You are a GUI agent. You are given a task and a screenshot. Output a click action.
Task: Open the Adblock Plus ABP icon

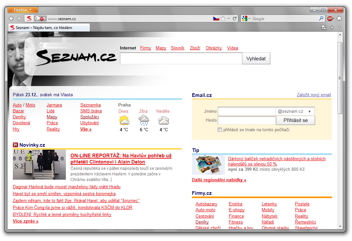pos(330,18)
